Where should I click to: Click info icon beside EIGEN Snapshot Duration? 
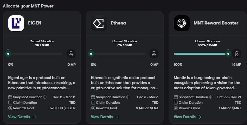point(45,97)
